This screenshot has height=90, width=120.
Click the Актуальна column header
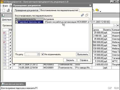tap(66, 19)
